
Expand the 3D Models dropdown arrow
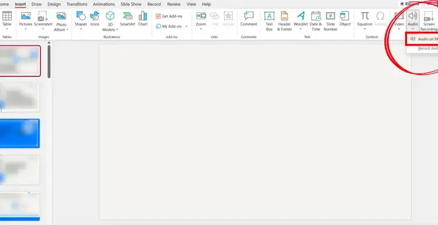[117, 30]
